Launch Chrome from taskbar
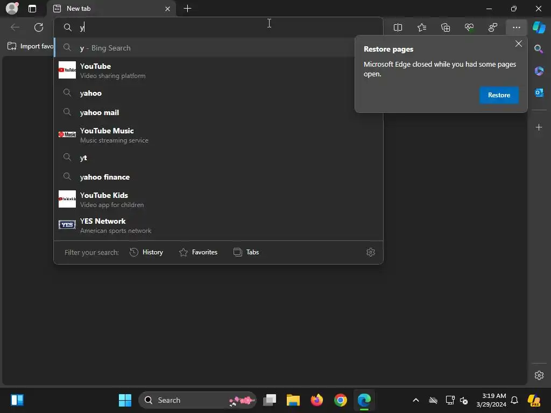 pos(340,400)
